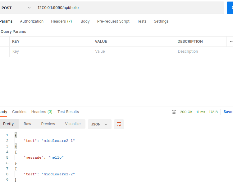This screenshot has width=233, height=189.
Task: Click the Save response link
Action: tap(228, 112)
